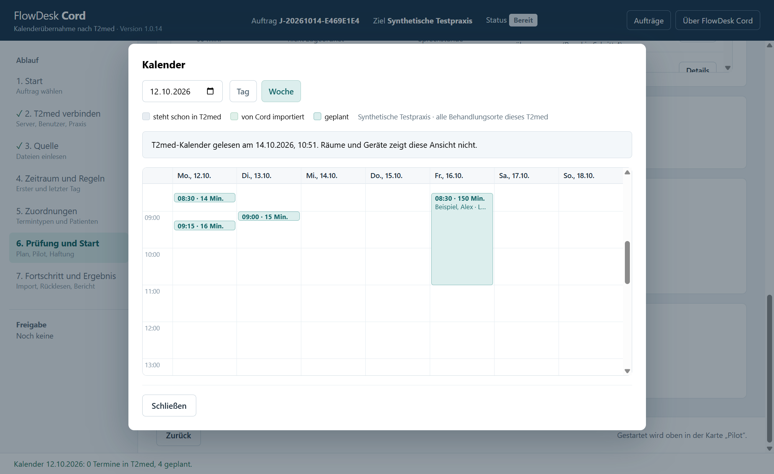Viewport: 774px width, 474px height.
Task: Select step 6. Prüfung und Start
Action: [x=69, y=248]
